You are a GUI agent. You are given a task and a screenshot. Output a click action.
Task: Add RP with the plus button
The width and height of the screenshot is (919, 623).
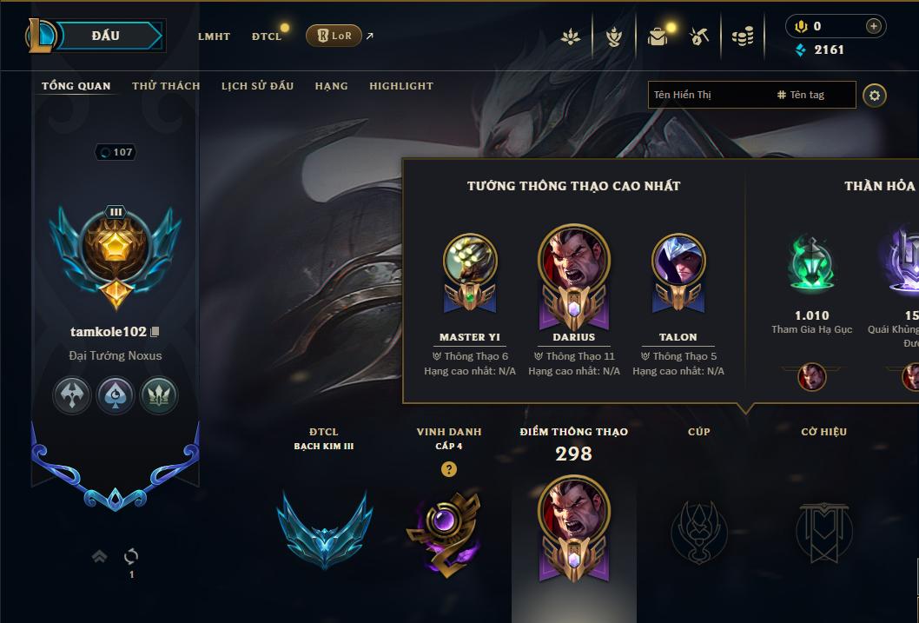[873, 26]
